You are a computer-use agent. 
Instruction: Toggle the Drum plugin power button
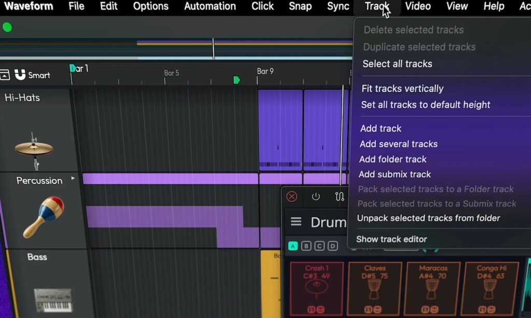(316, 197)
